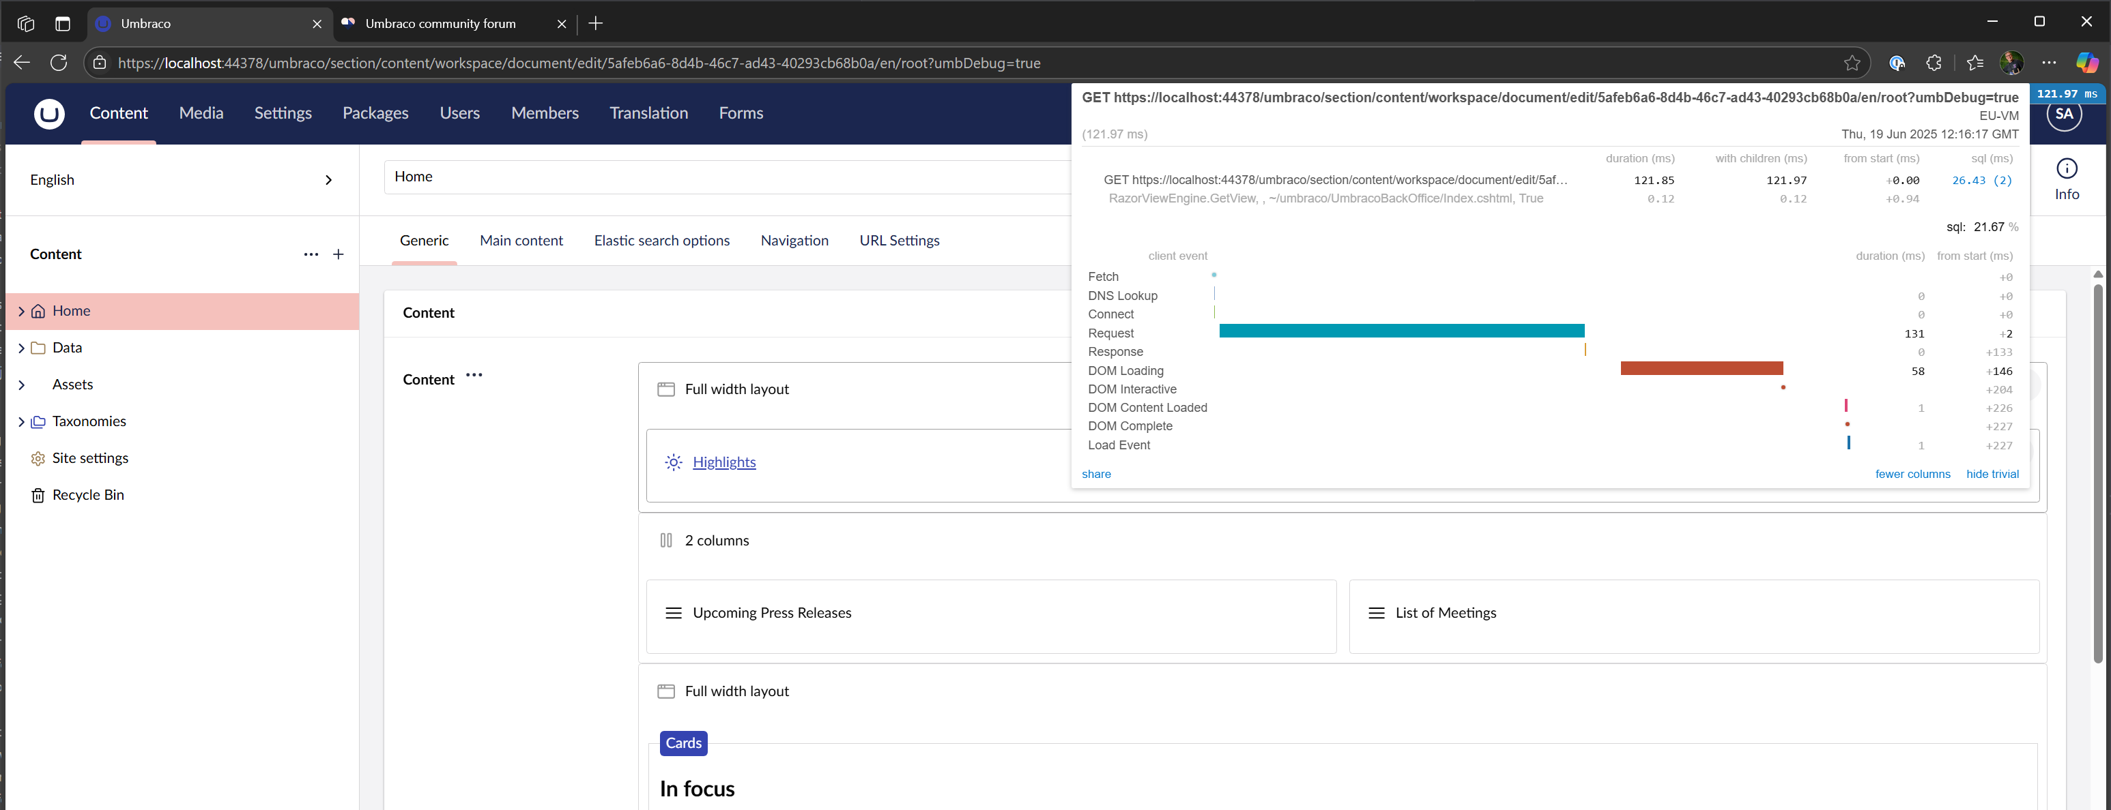This screenshot has width=2111, height=810.
Task: Open the English language selector
Action: 181,180
